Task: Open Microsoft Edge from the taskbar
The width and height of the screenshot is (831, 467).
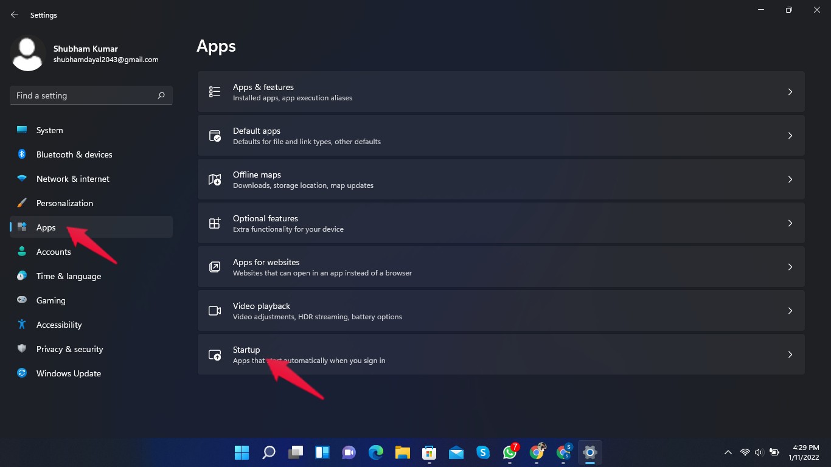Action: (376, 452)
